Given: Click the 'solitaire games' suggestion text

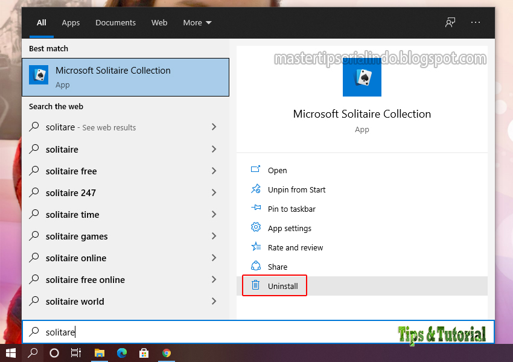Looking at the screenshot, I should [77, 237].
